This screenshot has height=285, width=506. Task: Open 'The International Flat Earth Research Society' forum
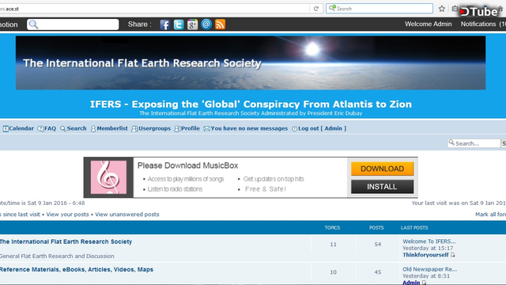[x=66, y=241]
